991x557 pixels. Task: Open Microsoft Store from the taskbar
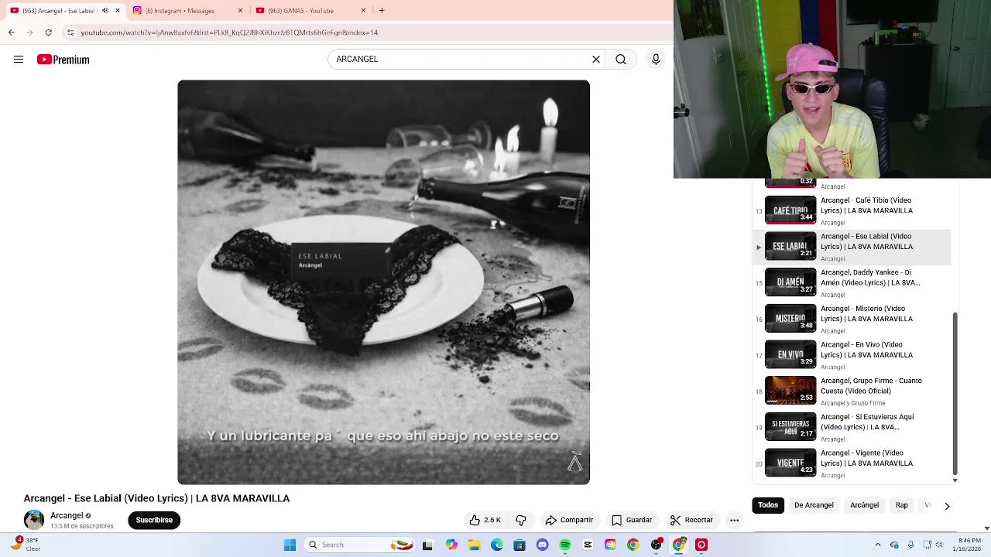click(520, 545)
